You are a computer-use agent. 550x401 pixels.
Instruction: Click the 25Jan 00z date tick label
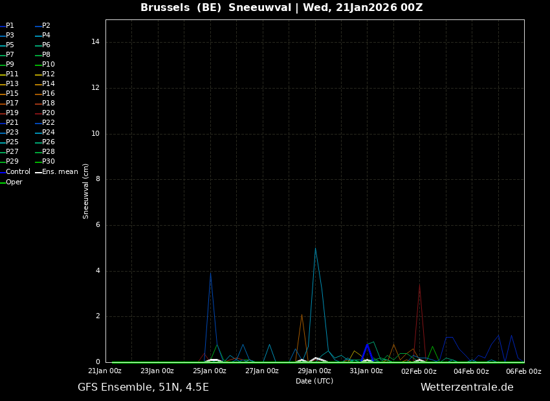[210, 371]
